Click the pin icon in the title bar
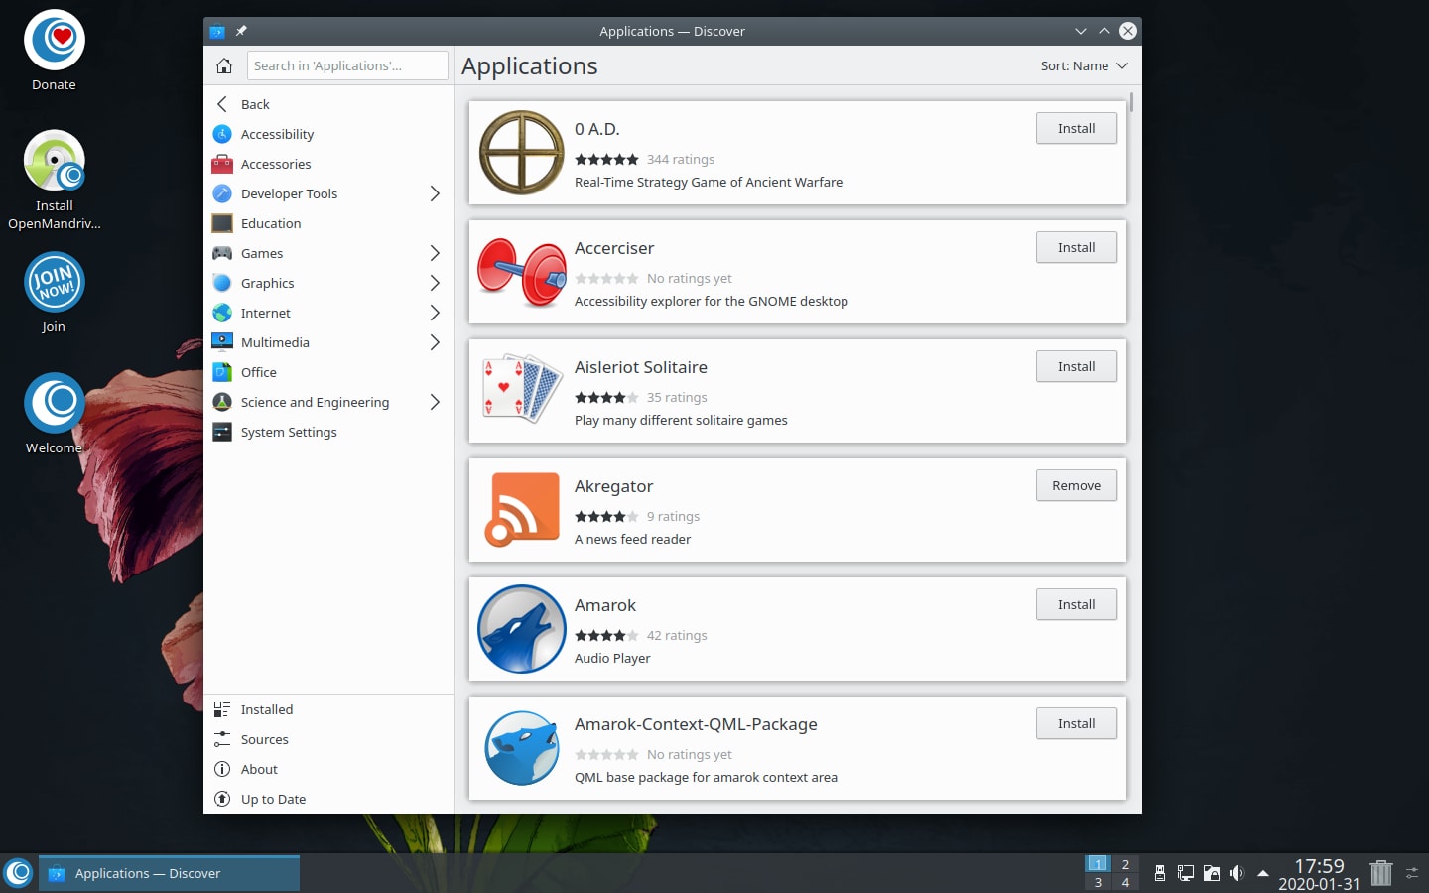This screenshot has width=1429, height=893. coord(241,31)
